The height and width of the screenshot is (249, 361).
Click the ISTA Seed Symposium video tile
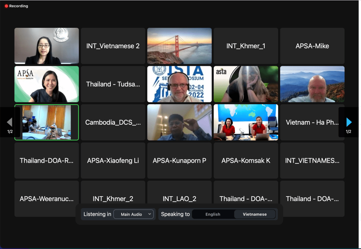[179, 84]
